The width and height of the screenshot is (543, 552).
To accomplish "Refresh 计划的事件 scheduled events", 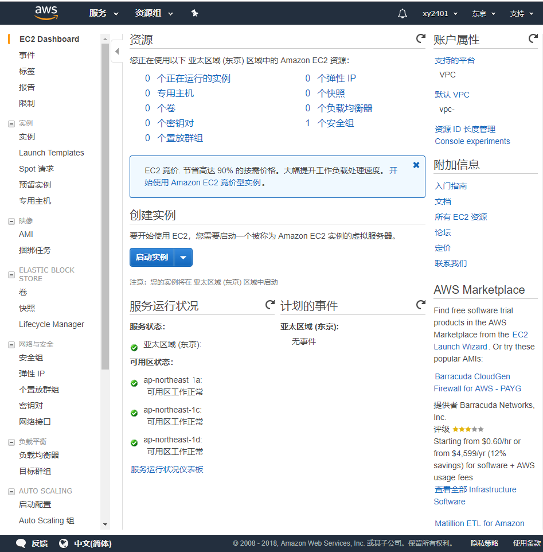I will (421, 305).
